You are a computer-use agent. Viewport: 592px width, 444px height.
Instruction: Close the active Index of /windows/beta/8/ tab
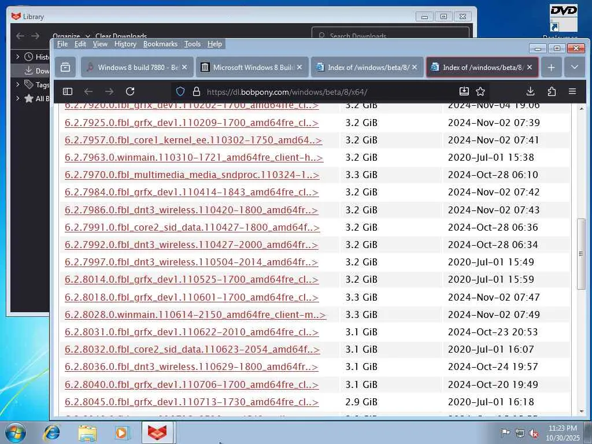(530, 67)
